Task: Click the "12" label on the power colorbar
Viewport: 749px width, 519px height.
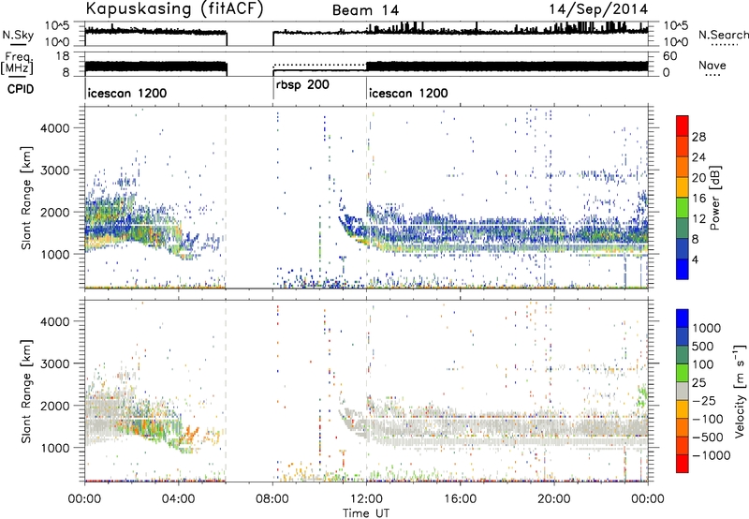Action: point(698,219)
